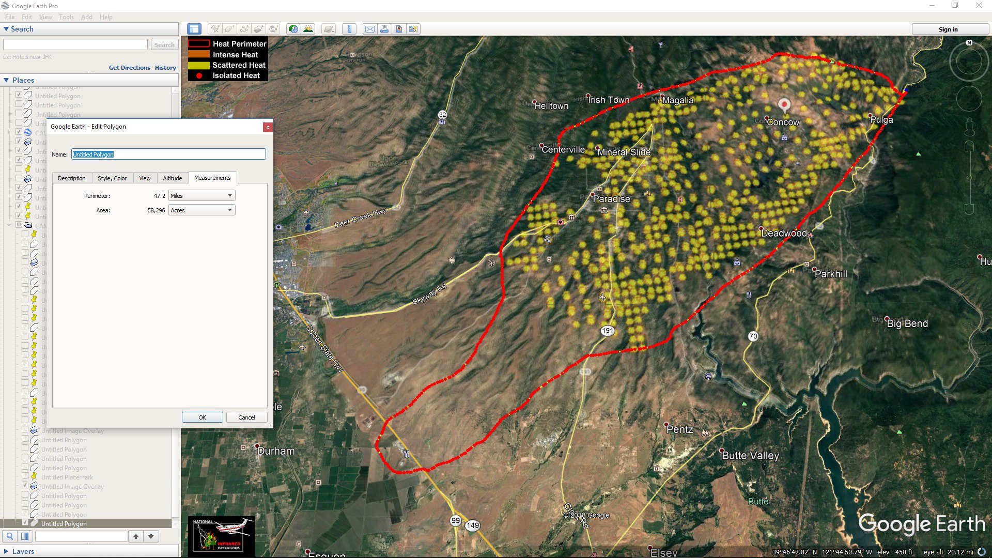Viewport: 992px width, 558px height.
Task: Collapse the open folder tree arrow
Action: pyautogui.click(x=9, y=226)
